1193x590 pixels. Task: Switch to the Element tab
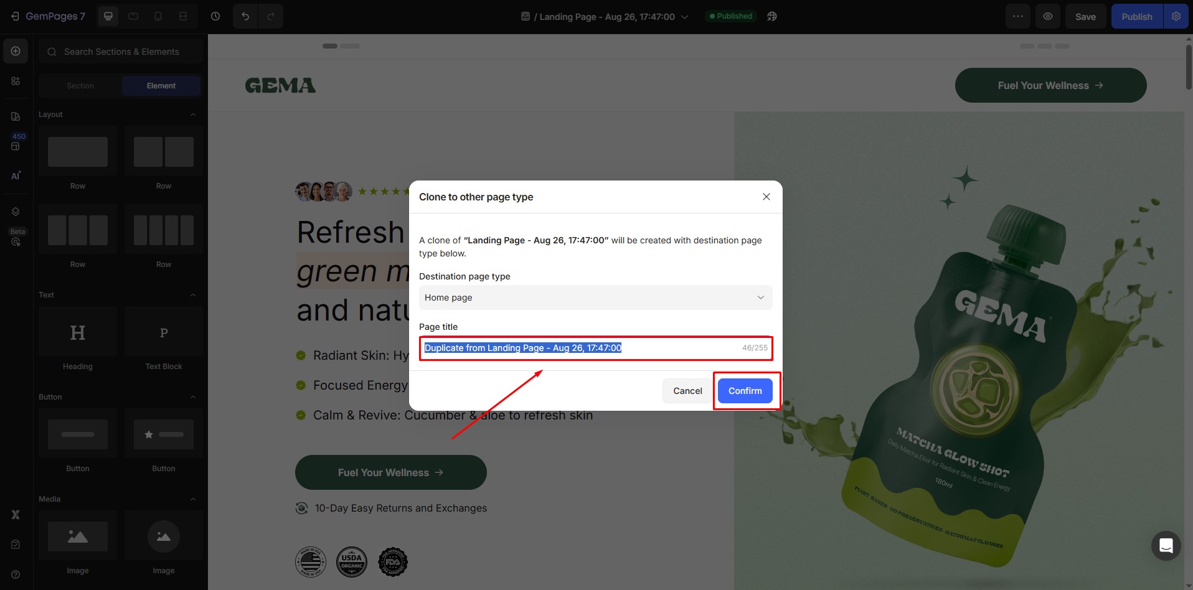click(x=161, y=85)
